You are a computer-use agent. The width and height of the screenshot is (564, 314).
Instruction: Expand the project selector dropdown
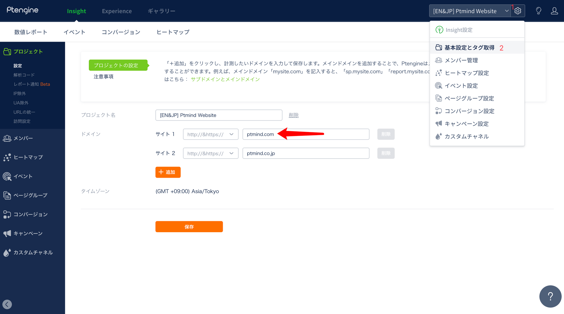click(x=470, y=11)
